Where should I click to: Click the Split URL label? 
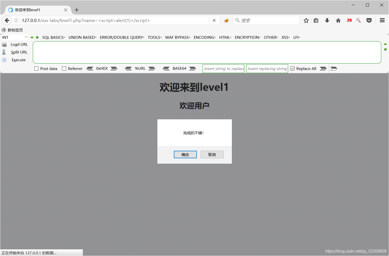[19, 52]
